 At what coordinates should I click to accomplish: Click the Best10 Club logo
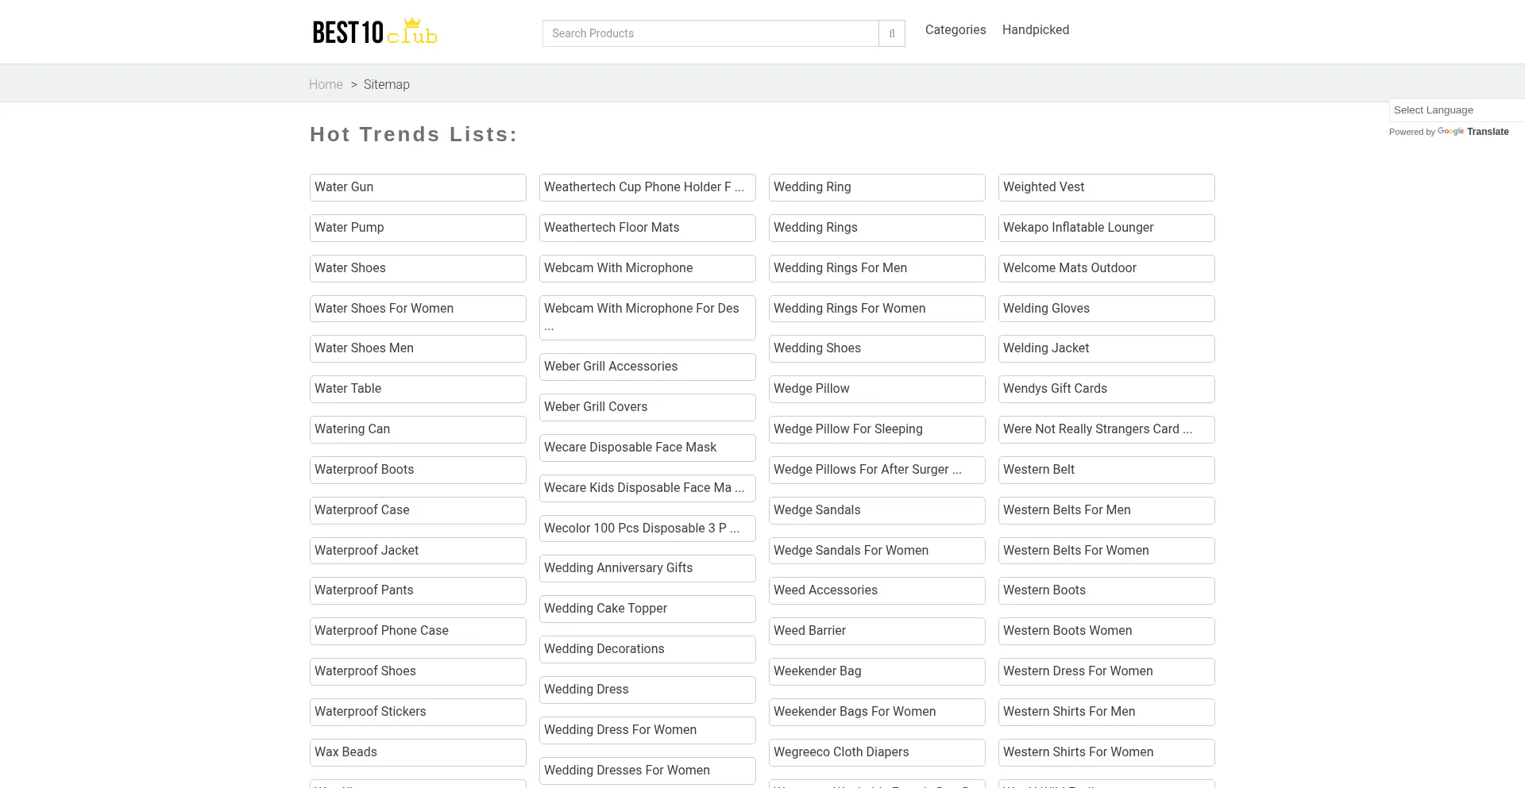click(375, 32)
